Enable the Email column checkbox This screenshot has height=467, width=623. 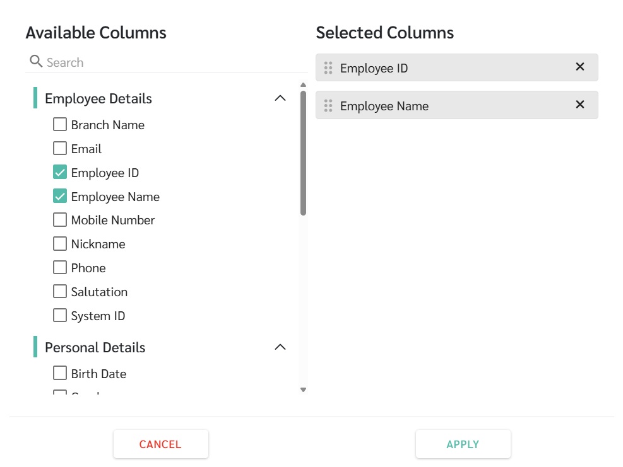tap(60, 149)
